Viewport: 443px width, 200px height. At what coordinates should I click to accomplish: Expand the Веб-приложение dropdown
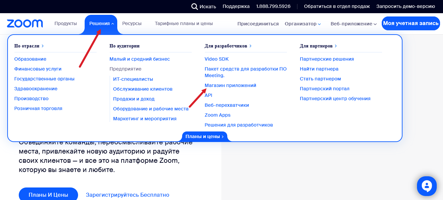353,24
